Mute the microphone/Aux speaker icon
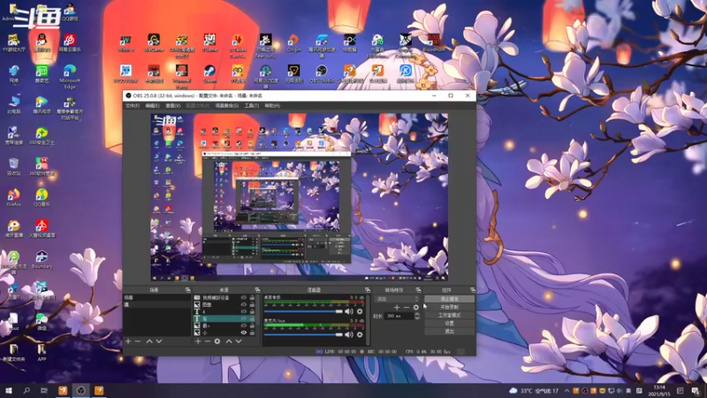 click(349, 335)
